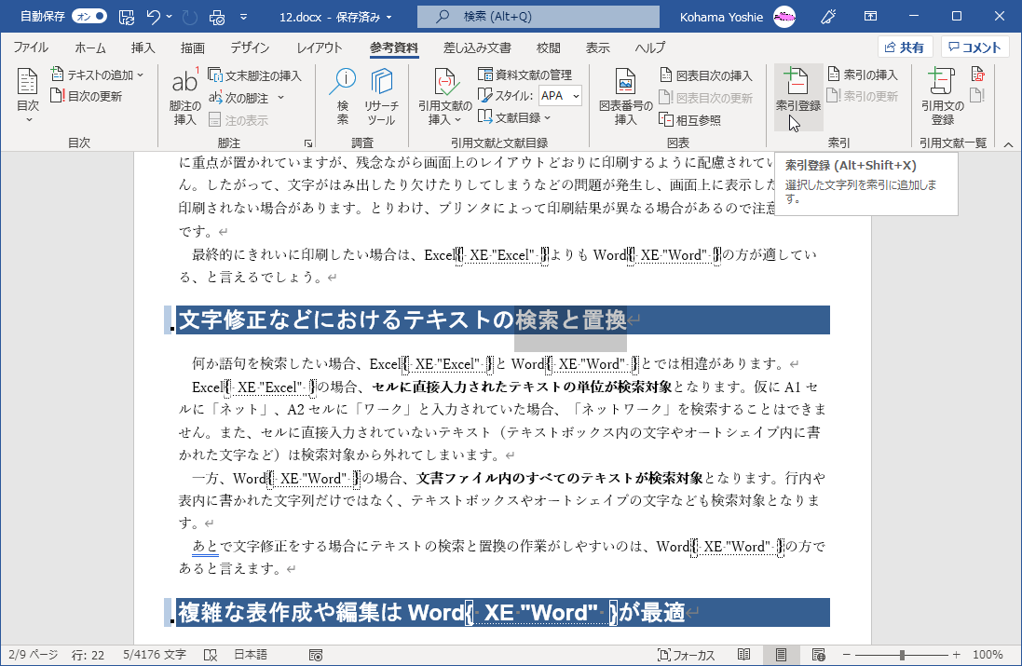Switch to the 校閲 tab

coord(548,48)
